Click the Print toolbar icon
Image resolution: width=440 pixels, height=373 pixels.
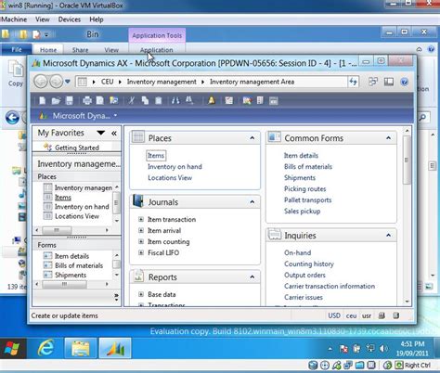(87, 100)
